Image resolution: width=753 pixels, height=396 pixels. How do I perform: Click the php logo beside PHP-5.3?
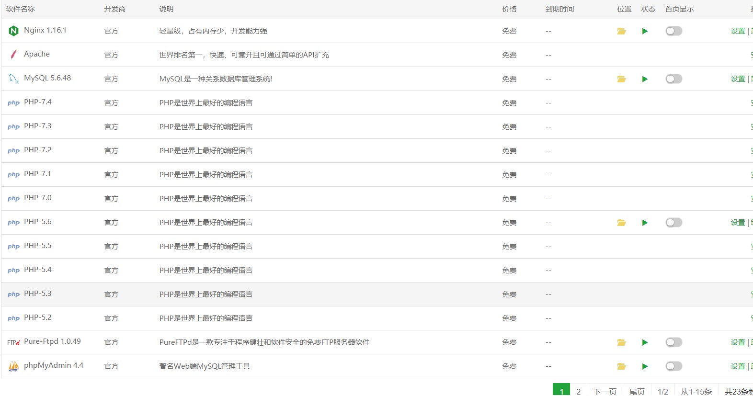(13, 294)
